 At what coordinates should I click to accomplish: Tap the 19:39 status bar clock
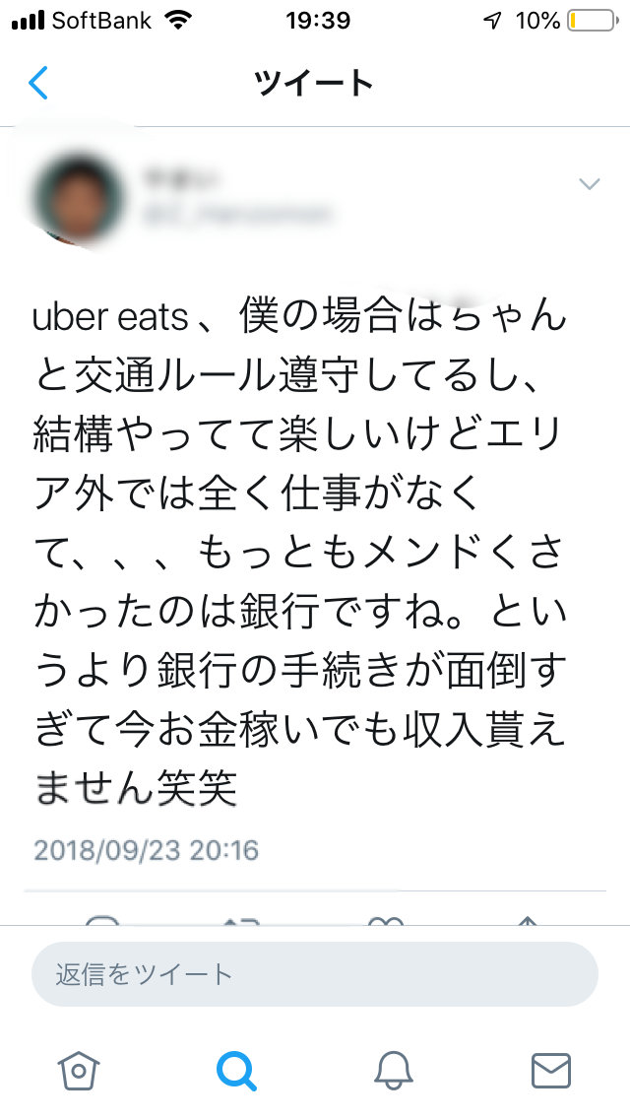pos(315,21)
